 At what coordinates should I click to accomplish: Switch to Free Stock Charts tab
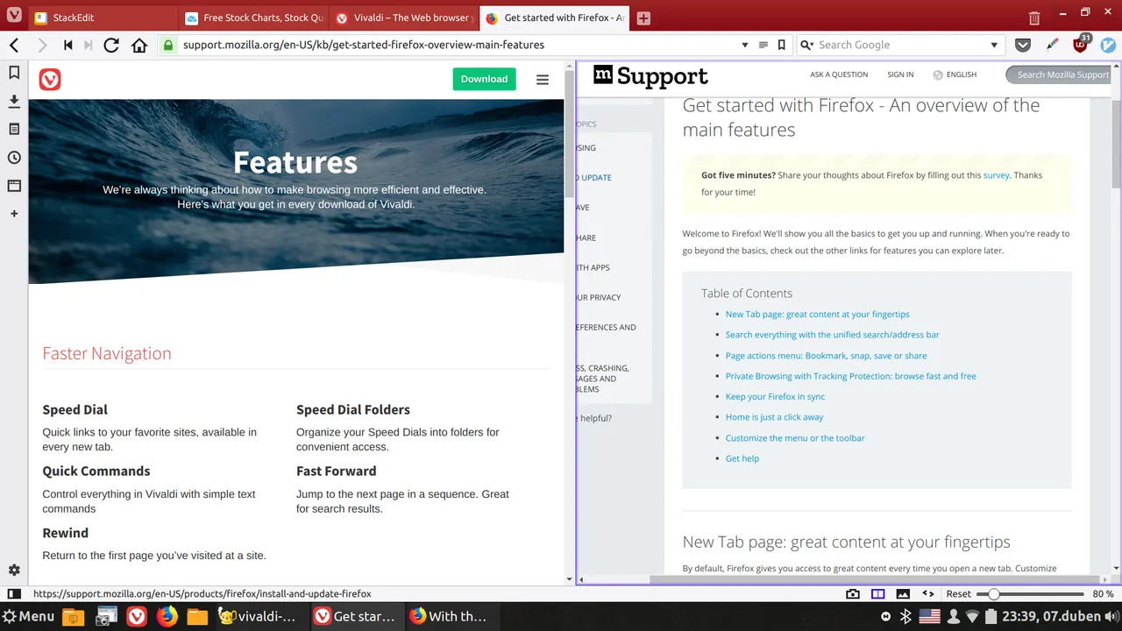pyautogui.click(x=254, y=18)
